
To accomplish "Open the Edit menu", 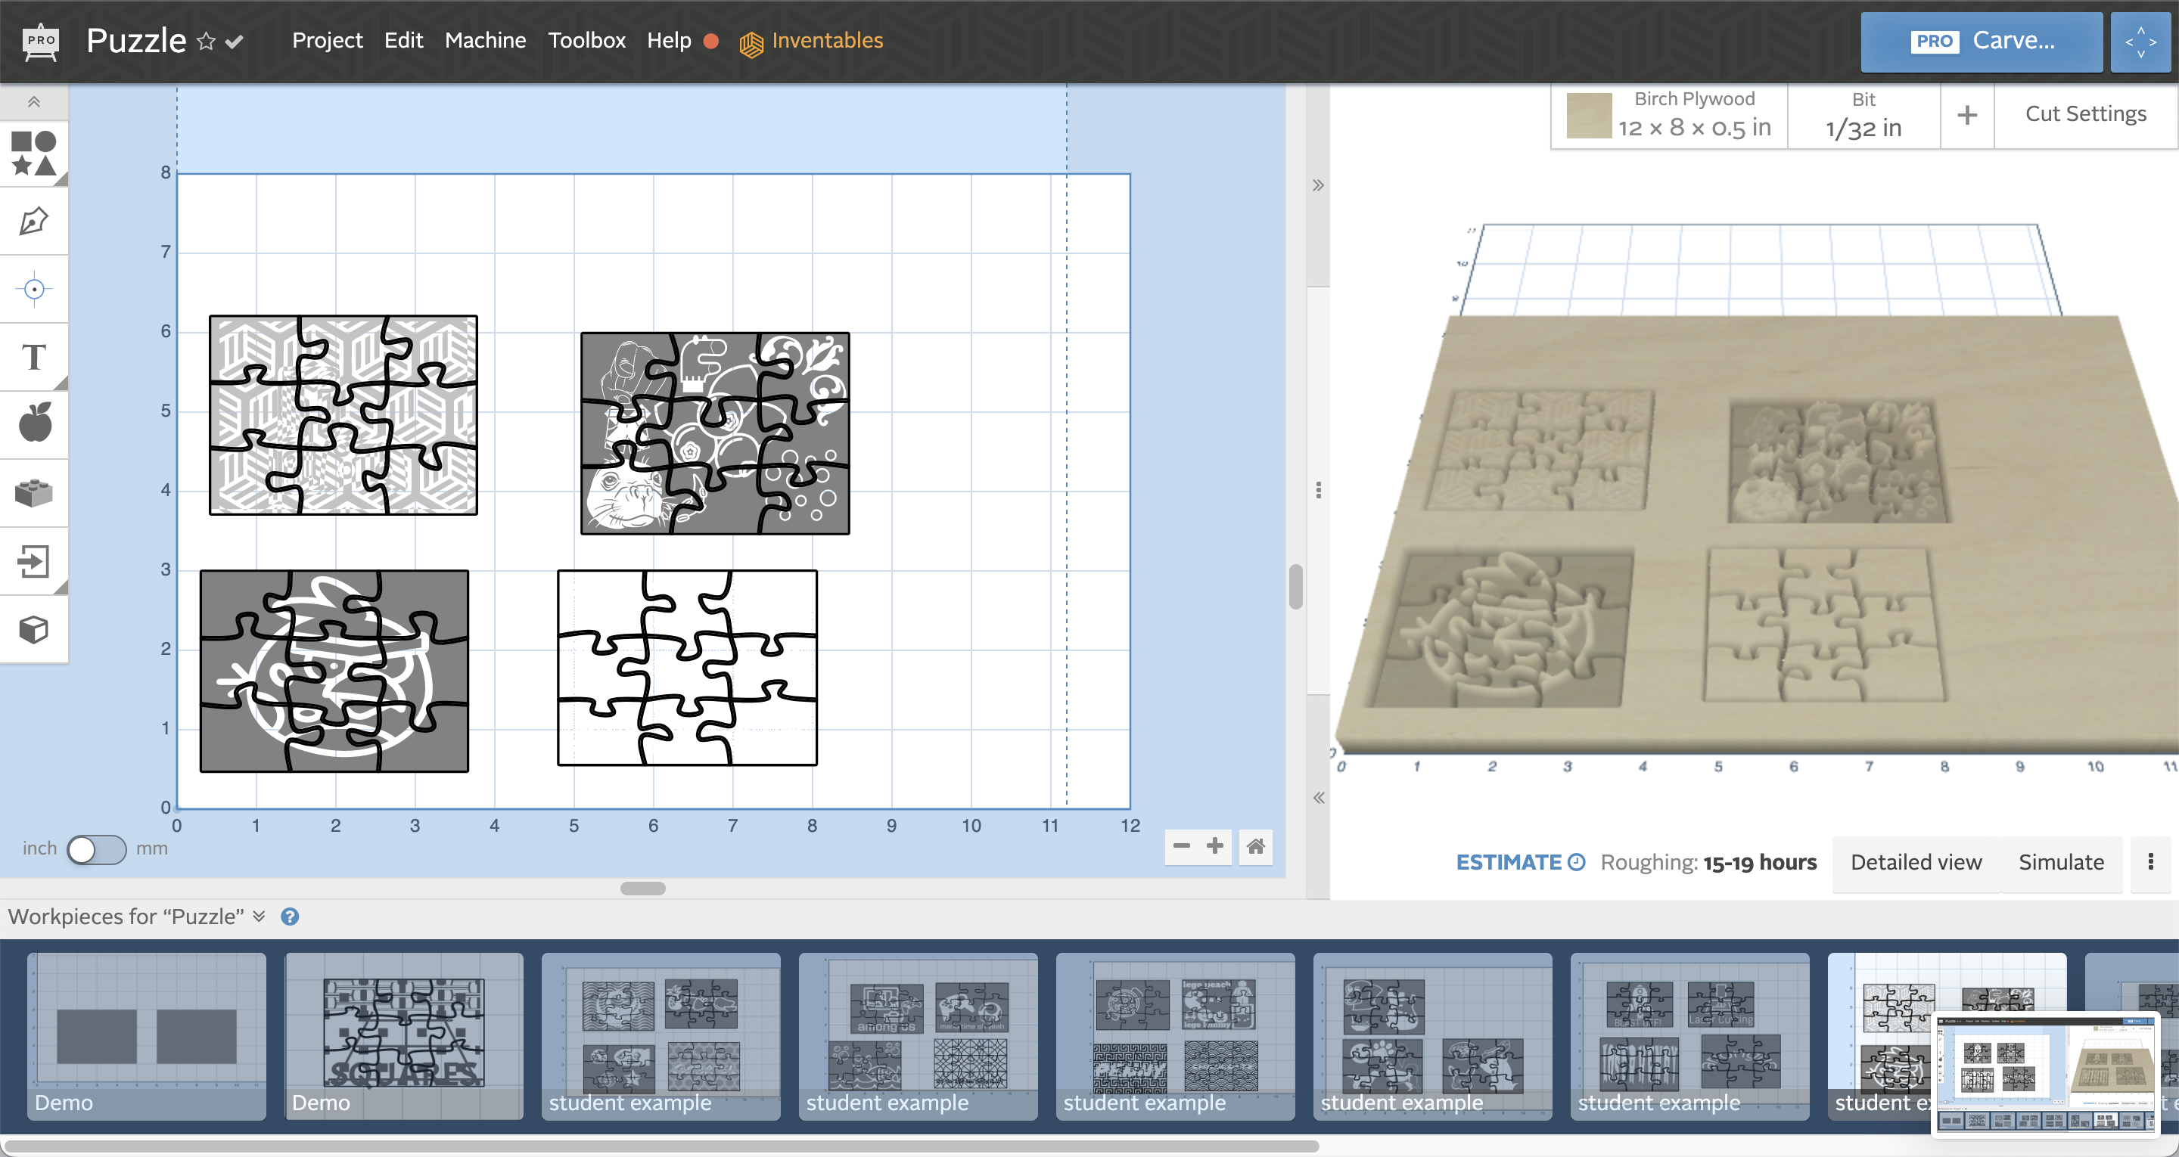I will tap(403, 41).
